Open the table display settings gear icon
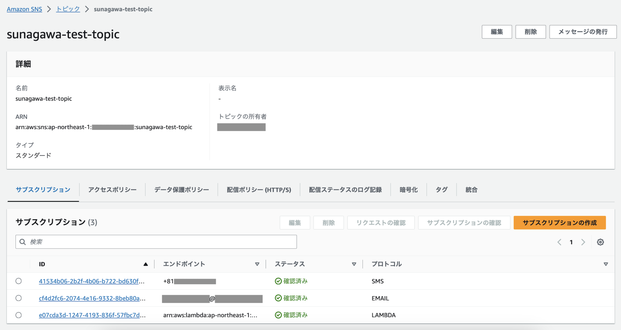Viewport: 621px width, 330px height. click(x=600, y=242)
